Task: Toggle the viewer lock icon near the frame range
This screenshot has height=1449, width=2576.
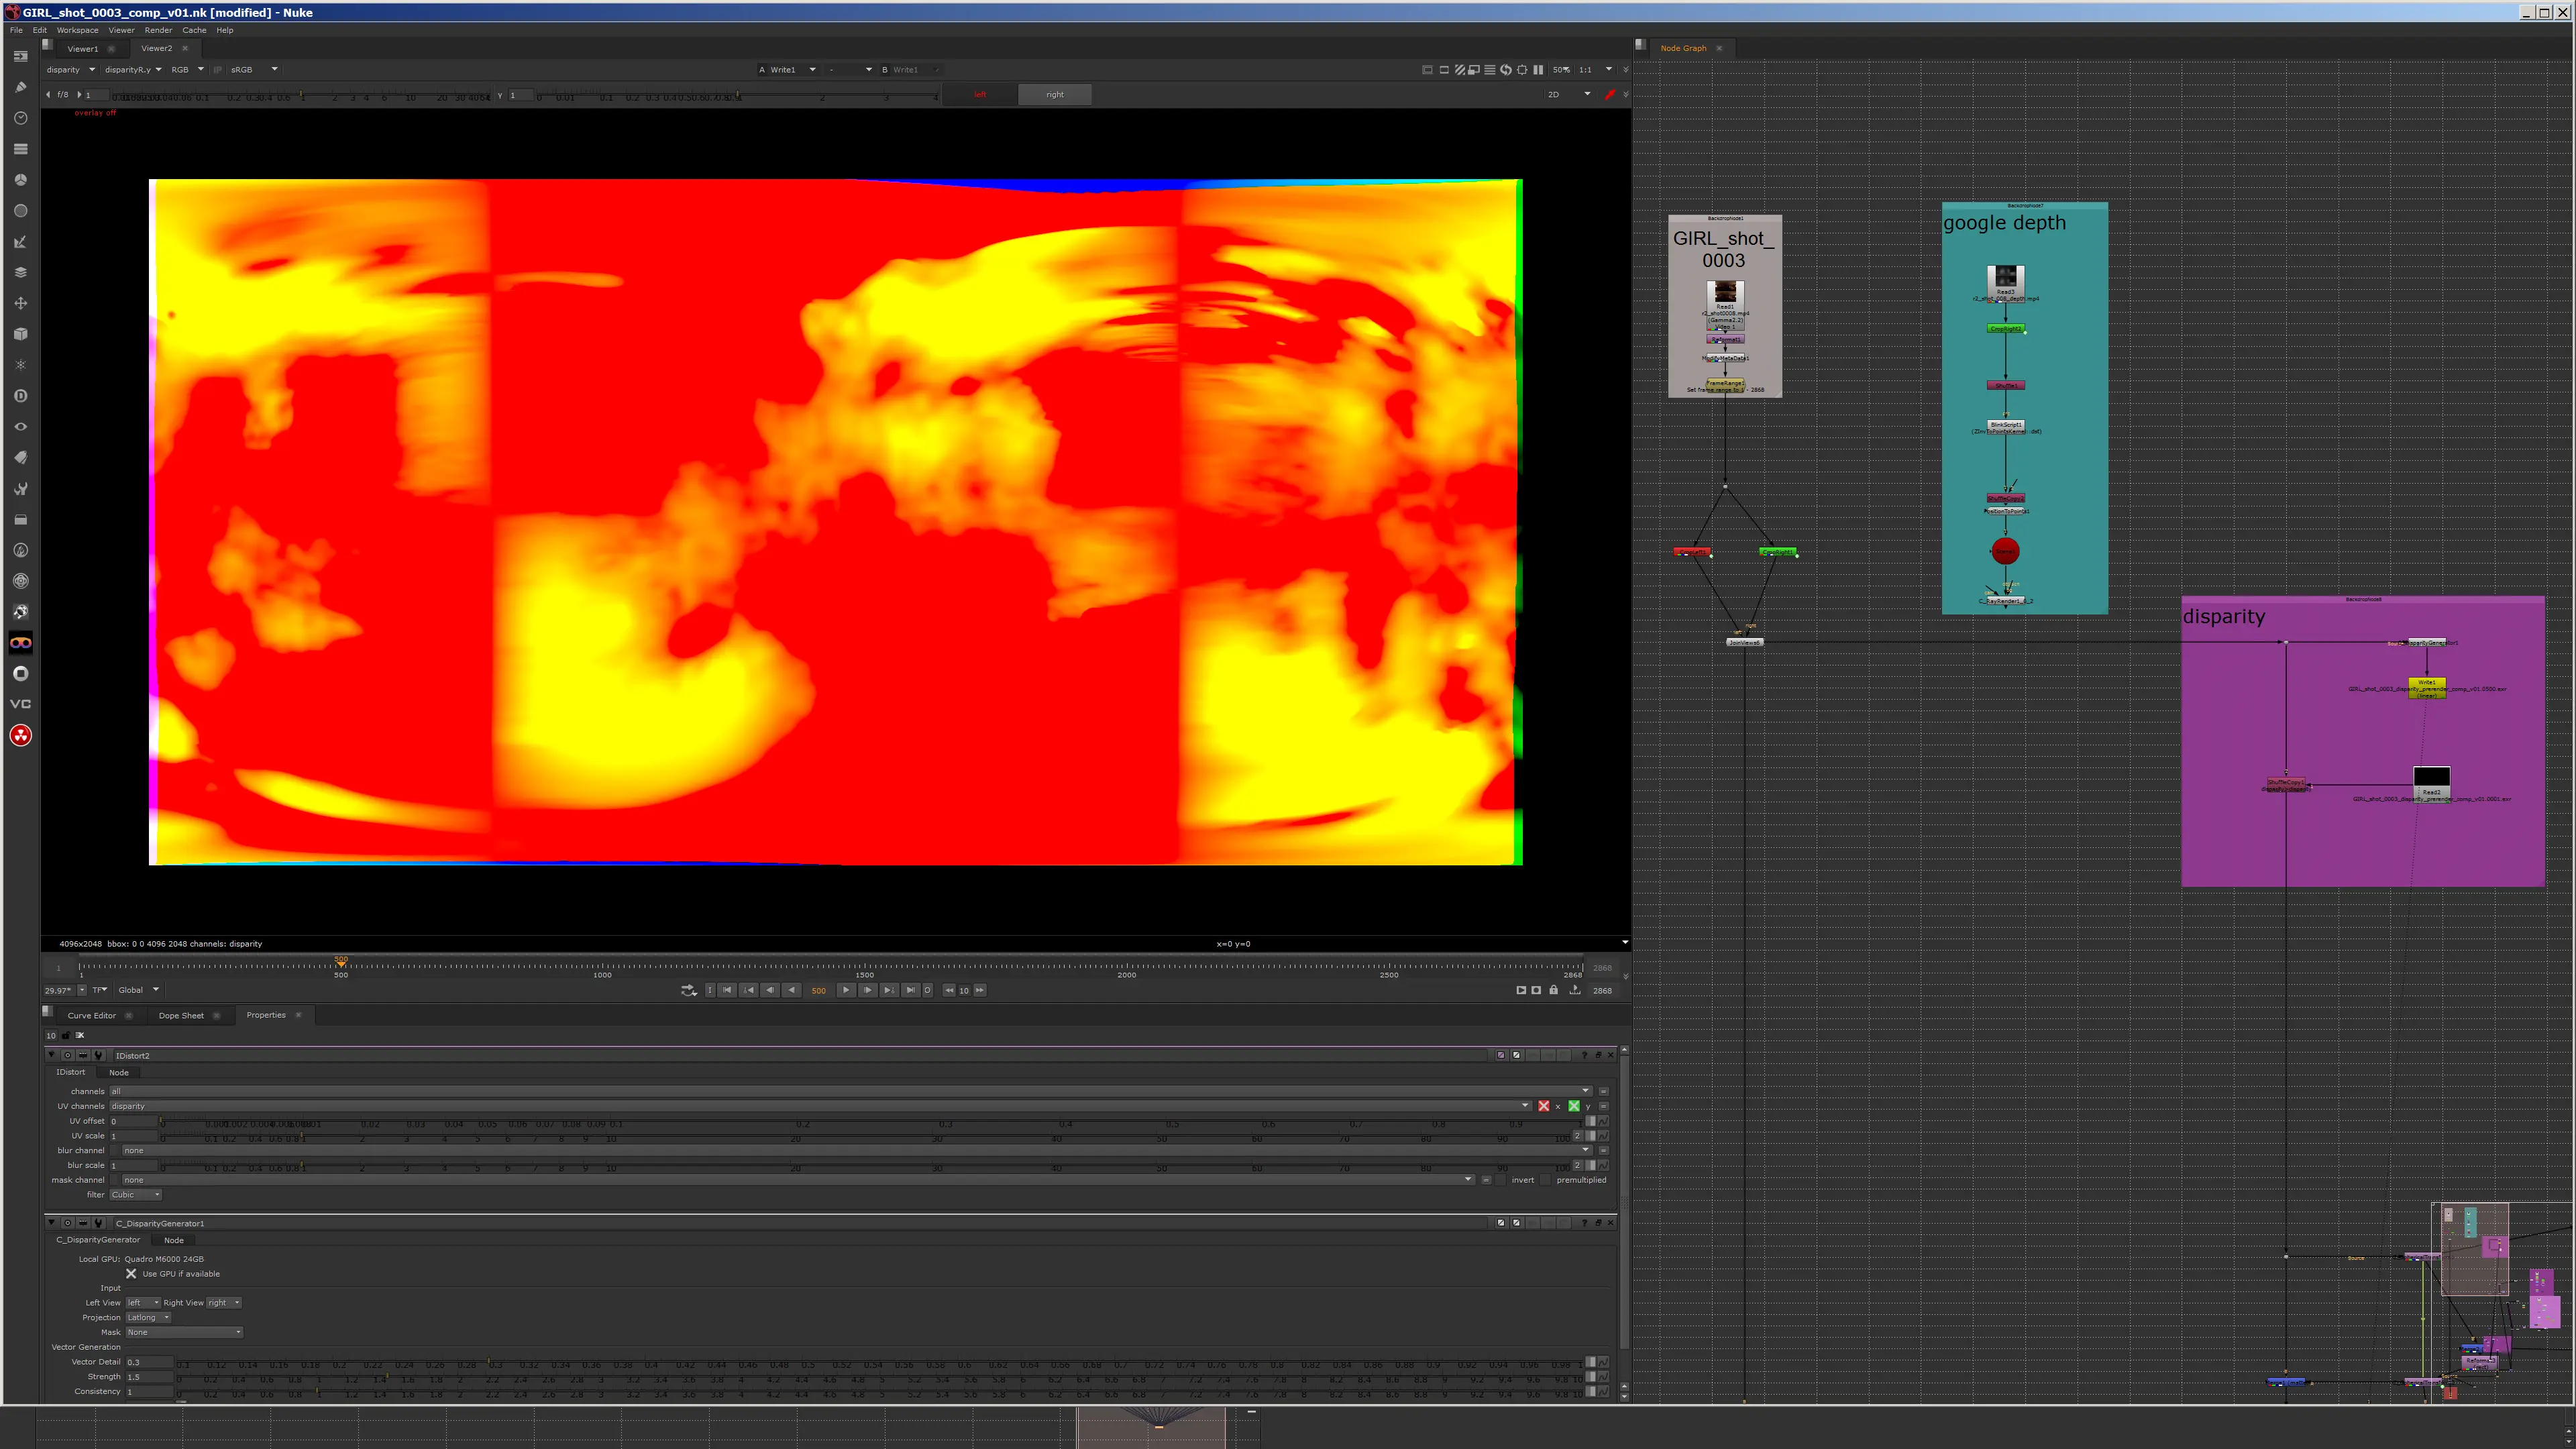Action: [1553, 990]
